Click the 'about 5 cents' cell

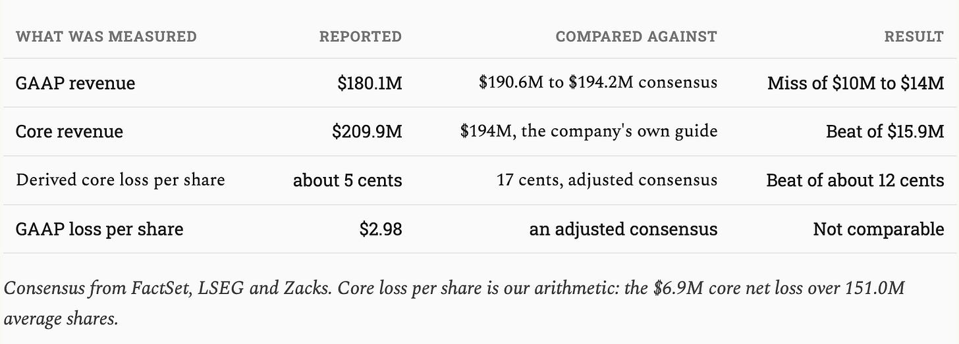point(348,180)
